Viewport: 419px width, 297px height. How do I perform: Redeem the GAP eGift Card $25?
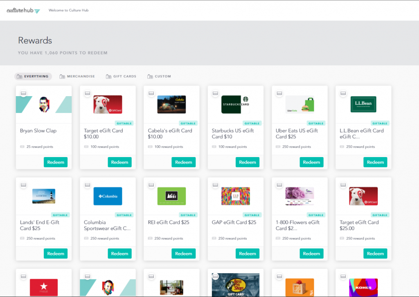(x=248, y=254)
